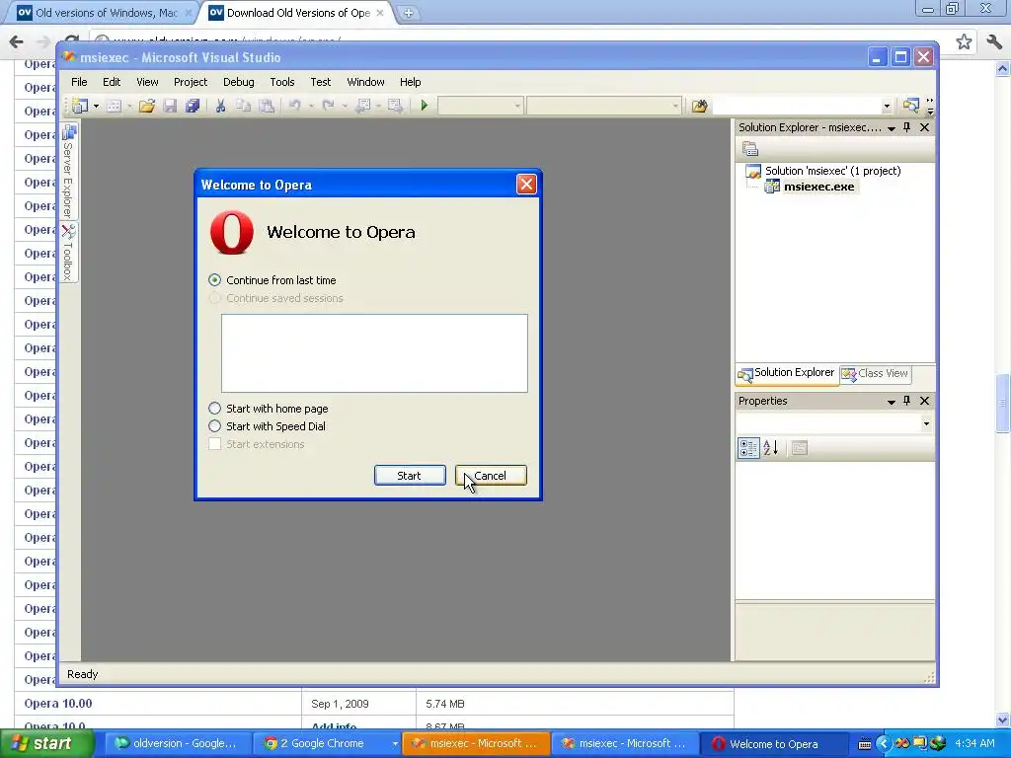Open Chrome wrench settings menu
This screenshot has width=1011, height=758.
[994, 41]
